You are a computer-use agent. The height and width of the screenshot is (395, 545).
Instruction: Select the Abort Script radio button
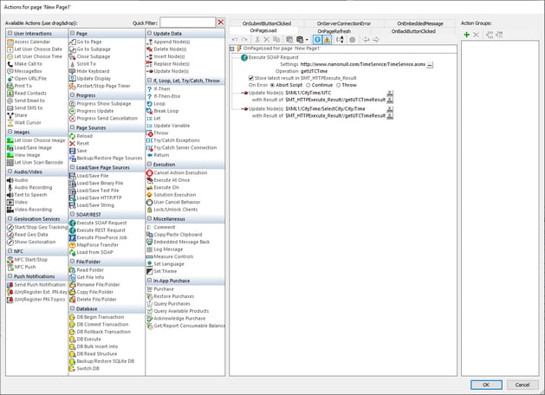tap(272, 85)
